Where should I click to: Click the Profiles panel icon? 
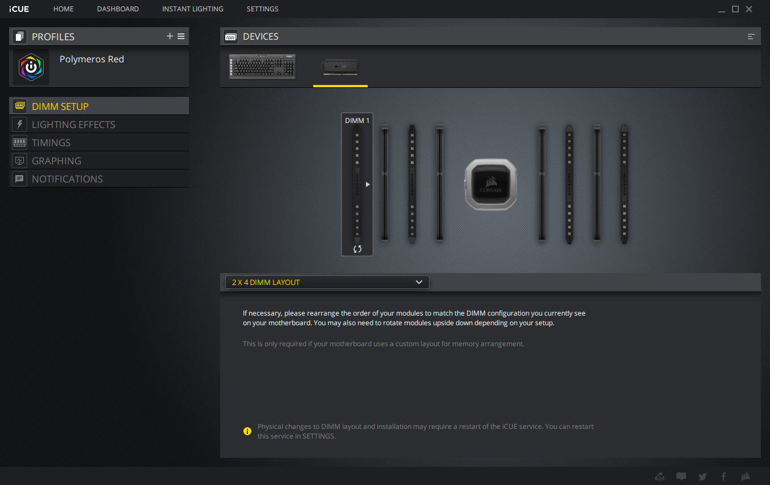point(19,37)
